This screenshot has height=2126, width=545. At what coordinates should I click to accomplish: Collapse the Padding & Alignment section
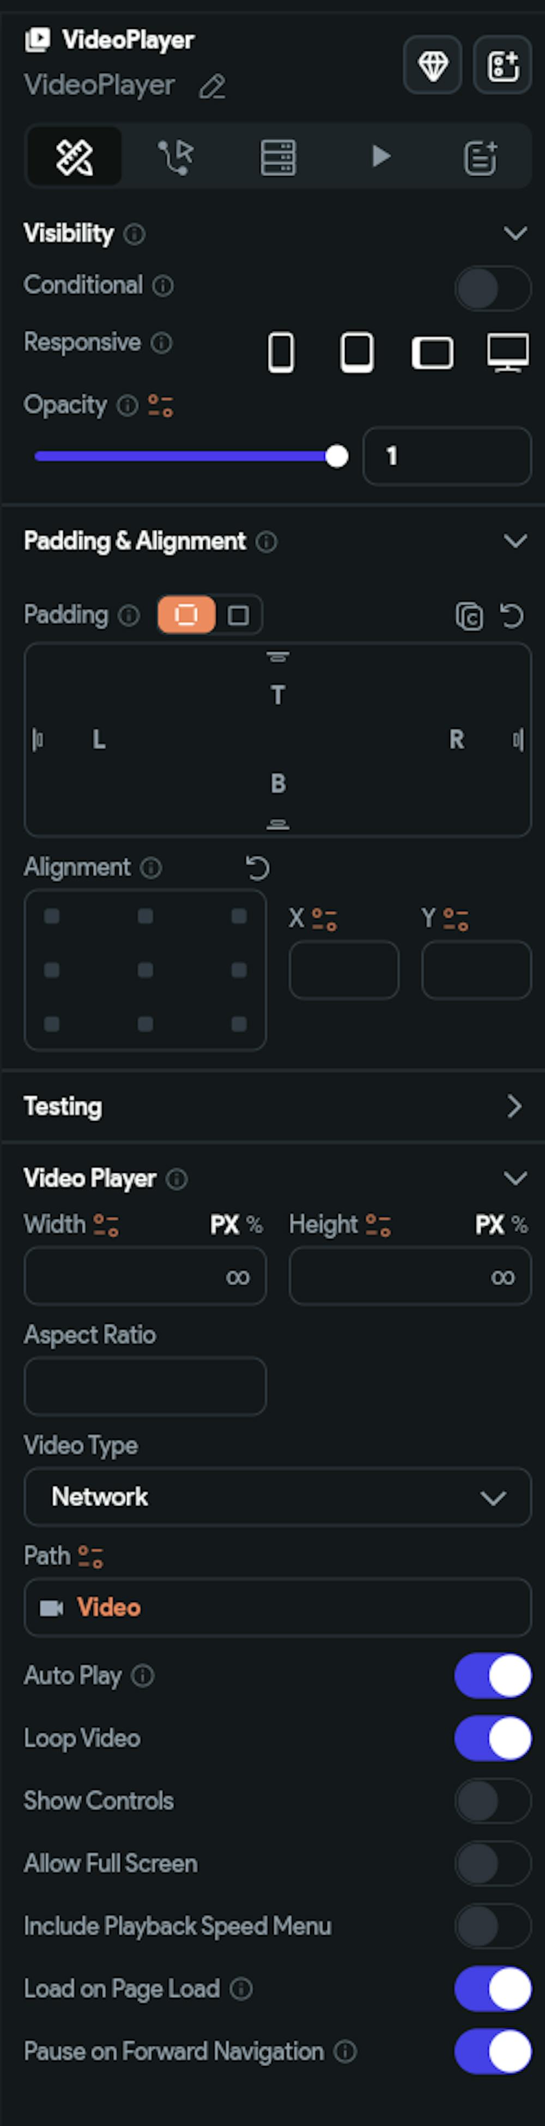(x=516, y=540)
